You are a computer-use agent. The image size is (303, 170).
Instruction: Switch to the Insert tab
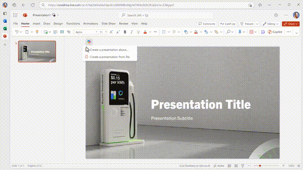point(36,24)
